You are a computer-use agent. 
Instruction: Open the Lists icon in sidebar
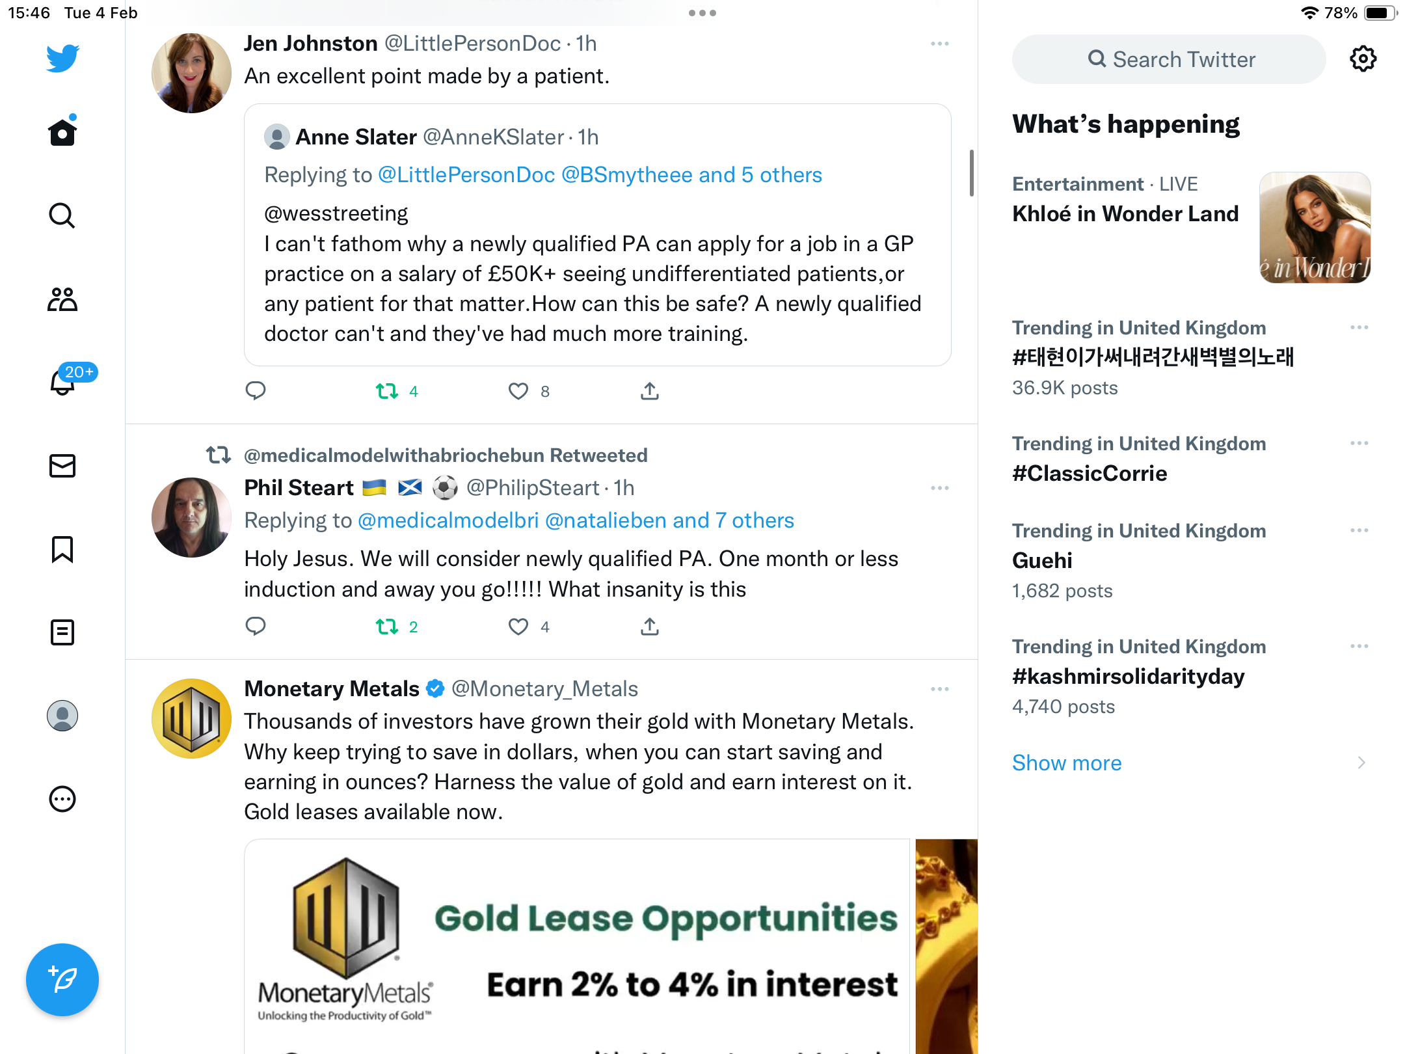62,632
